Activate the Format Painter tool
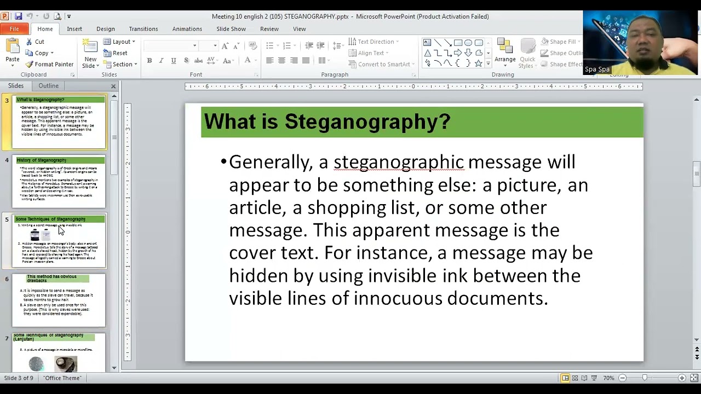Viewport: 701px width, 394px height. click(49, 65)
